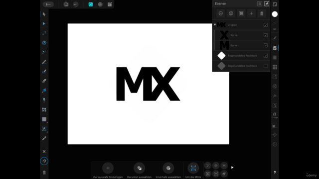Click the Fullscreen toggle icon at top right
319x179 pixels.
pos(275,4)
